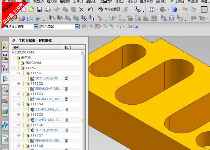Open the Constraint Navigator sidebar tab
The height and width of the screenshot is (150, 210).
(x=5, y=57)
